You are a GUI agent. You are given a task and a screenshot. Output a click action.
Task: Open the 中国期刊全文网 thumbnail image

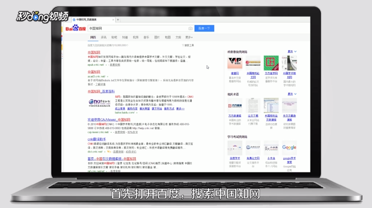click(253, 63)
